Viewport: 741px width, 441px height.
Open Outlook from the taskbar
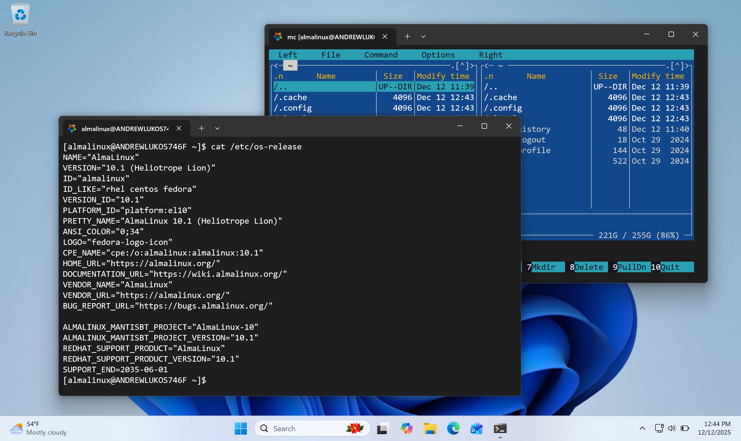(476, 428)
